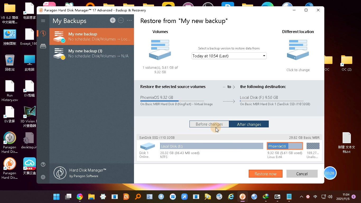
Task: Open more options beside My Backups
Action: point(129,20)
